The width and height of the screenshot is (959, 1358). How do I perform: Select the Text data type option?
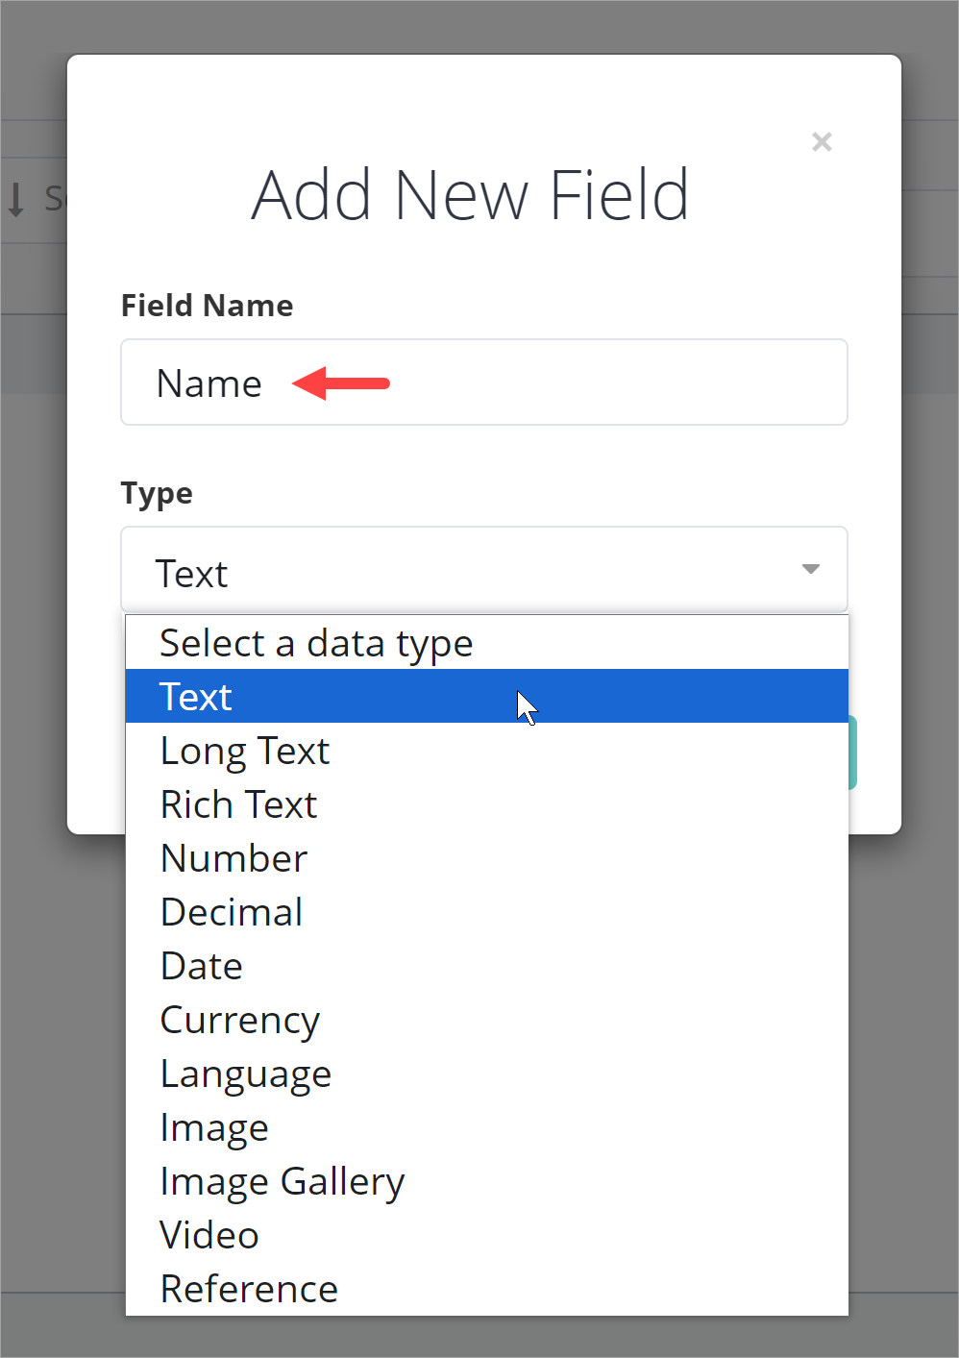[x=197, y=697]
